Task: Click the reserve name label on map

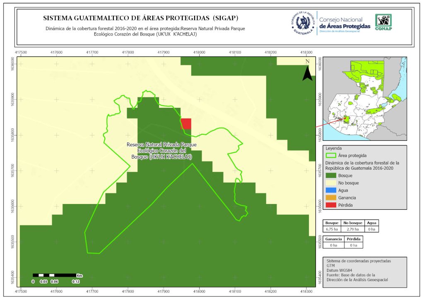Action: [x=161, y=151]
